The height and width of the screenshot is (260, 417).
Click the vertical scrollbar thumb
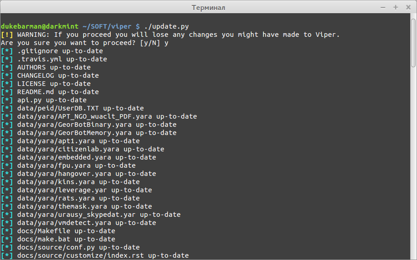pyautogui.click(x=413, y=43)
